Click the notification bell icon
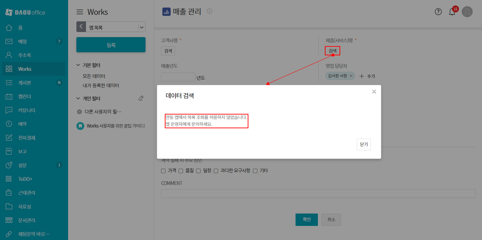Viewport: 482px width, 240px height. point(452,12)
